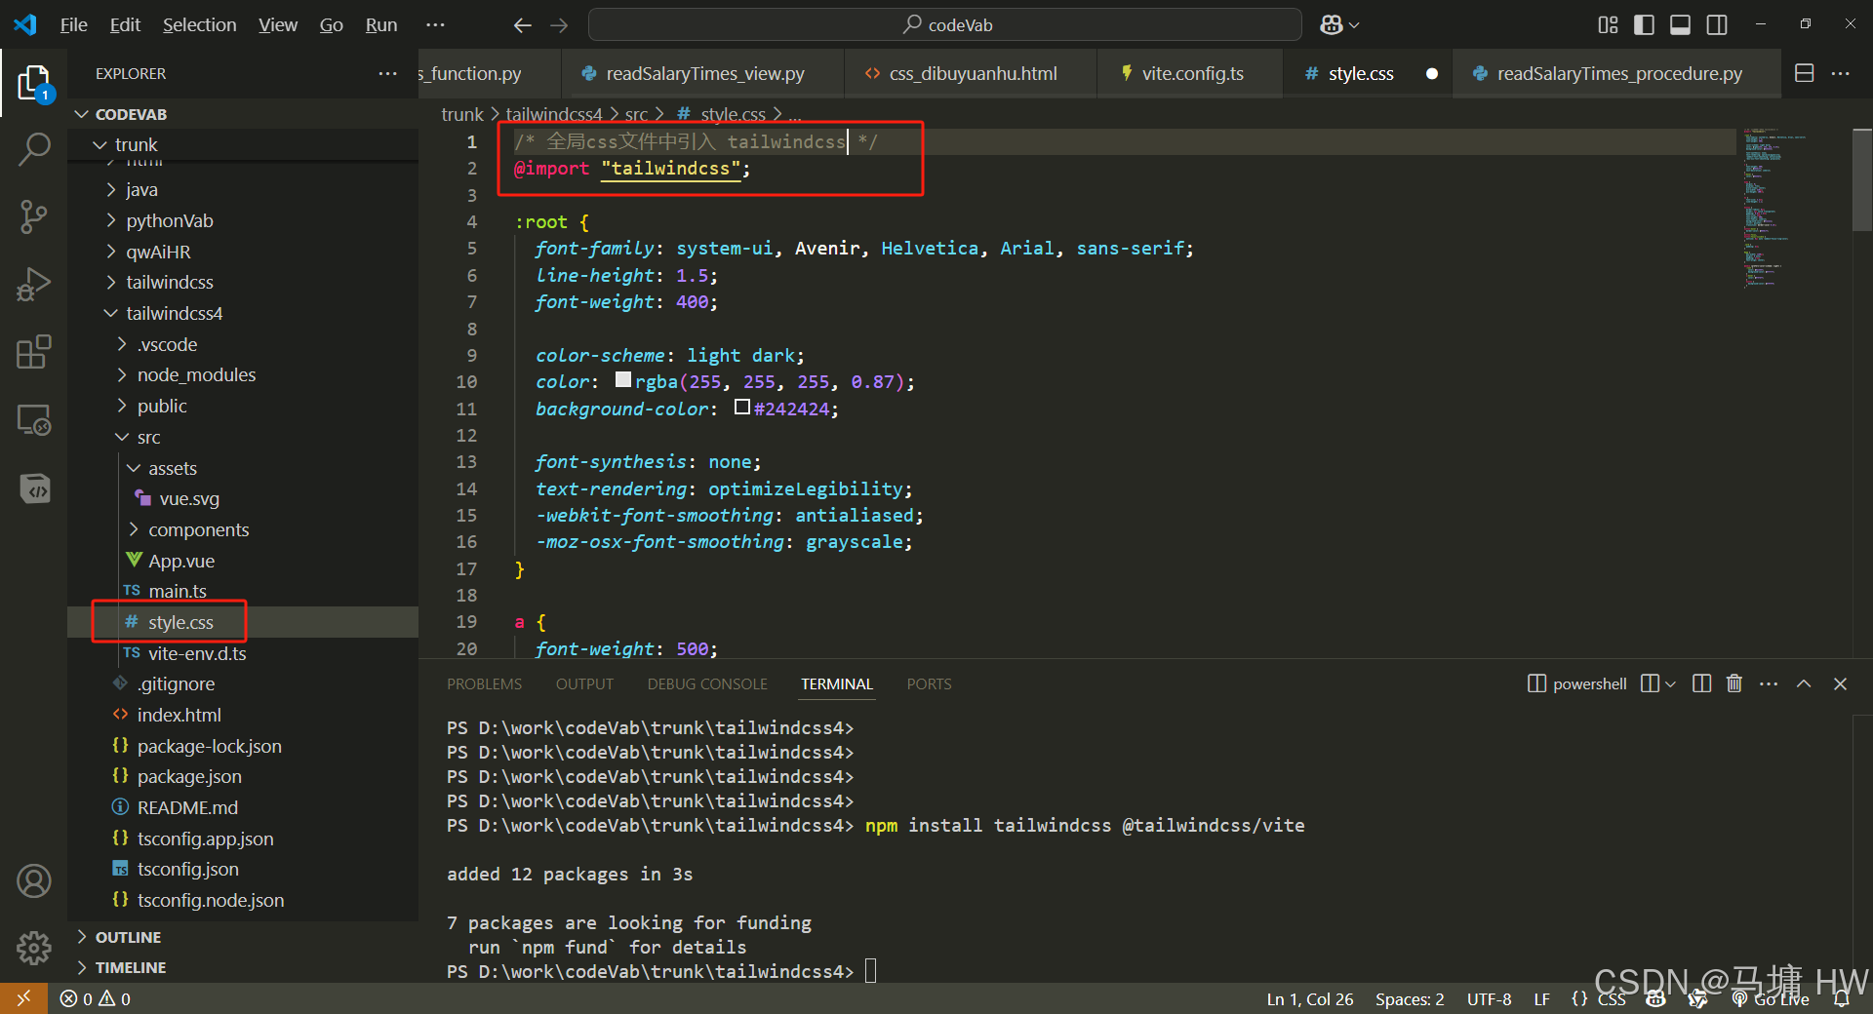1873x1014 pixels.
Task: Collapse the src folder
Action: (147, 437)
